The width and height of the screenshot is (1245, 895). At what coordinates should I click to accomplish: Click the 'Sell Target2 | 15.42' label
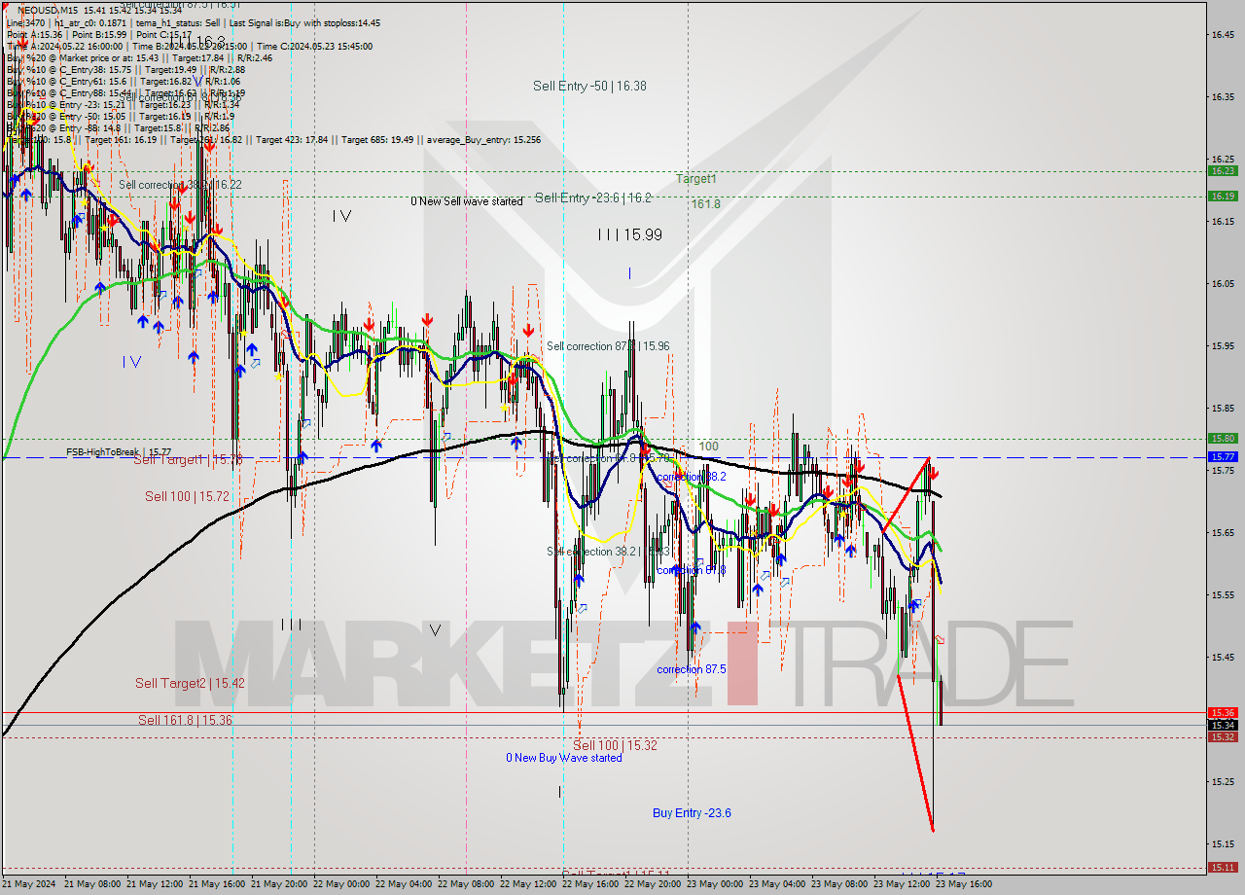click(190, 683)
